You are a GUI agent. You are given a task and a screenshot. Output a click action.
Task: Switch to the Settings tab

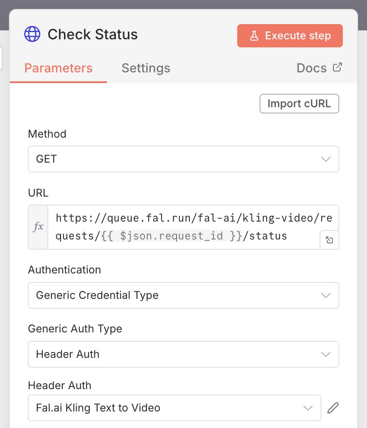pos(146,68)
